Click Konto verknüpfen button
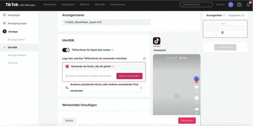Screen dimensions: 253x126 point(129,76)
